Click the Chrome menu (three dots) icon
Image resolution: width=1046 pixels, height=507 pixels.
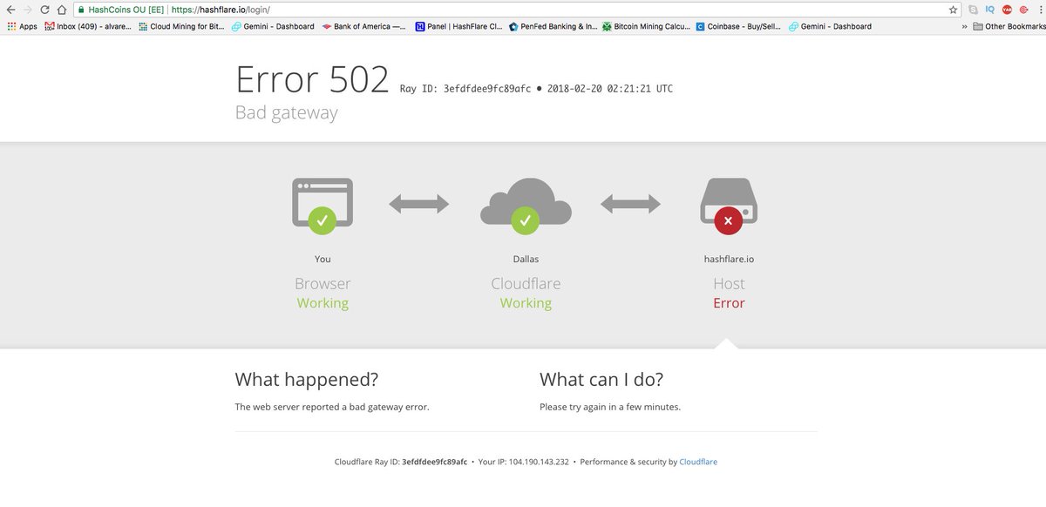tap(1041, 10)
